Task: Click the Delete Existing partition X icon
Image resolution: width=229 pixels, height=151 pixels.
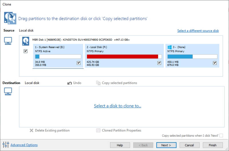Action: tap(31, 130)
